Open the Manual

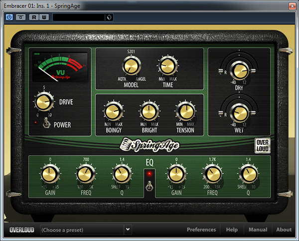(258, 230)
